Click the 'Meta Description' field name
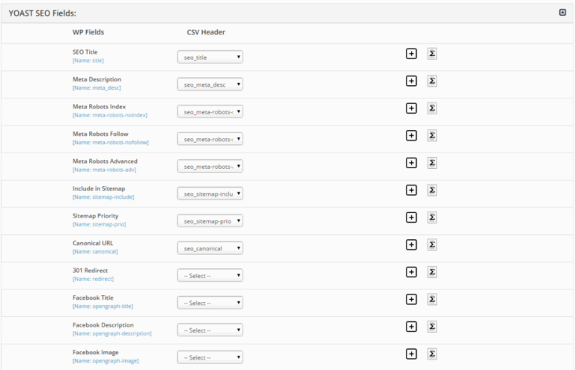The width and height of the screenshot is (575, 370). (x=97, y=79)
